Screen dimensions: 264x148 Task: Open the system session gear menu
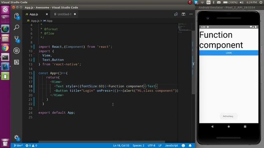pyautogui.click(x=261, y=2)
